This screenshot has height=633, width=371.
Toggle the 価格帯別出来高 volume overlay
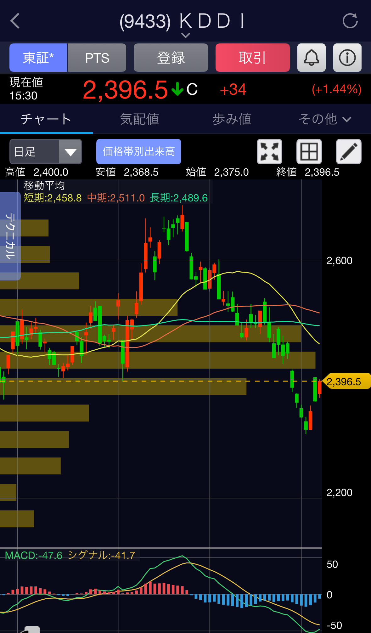138,152
